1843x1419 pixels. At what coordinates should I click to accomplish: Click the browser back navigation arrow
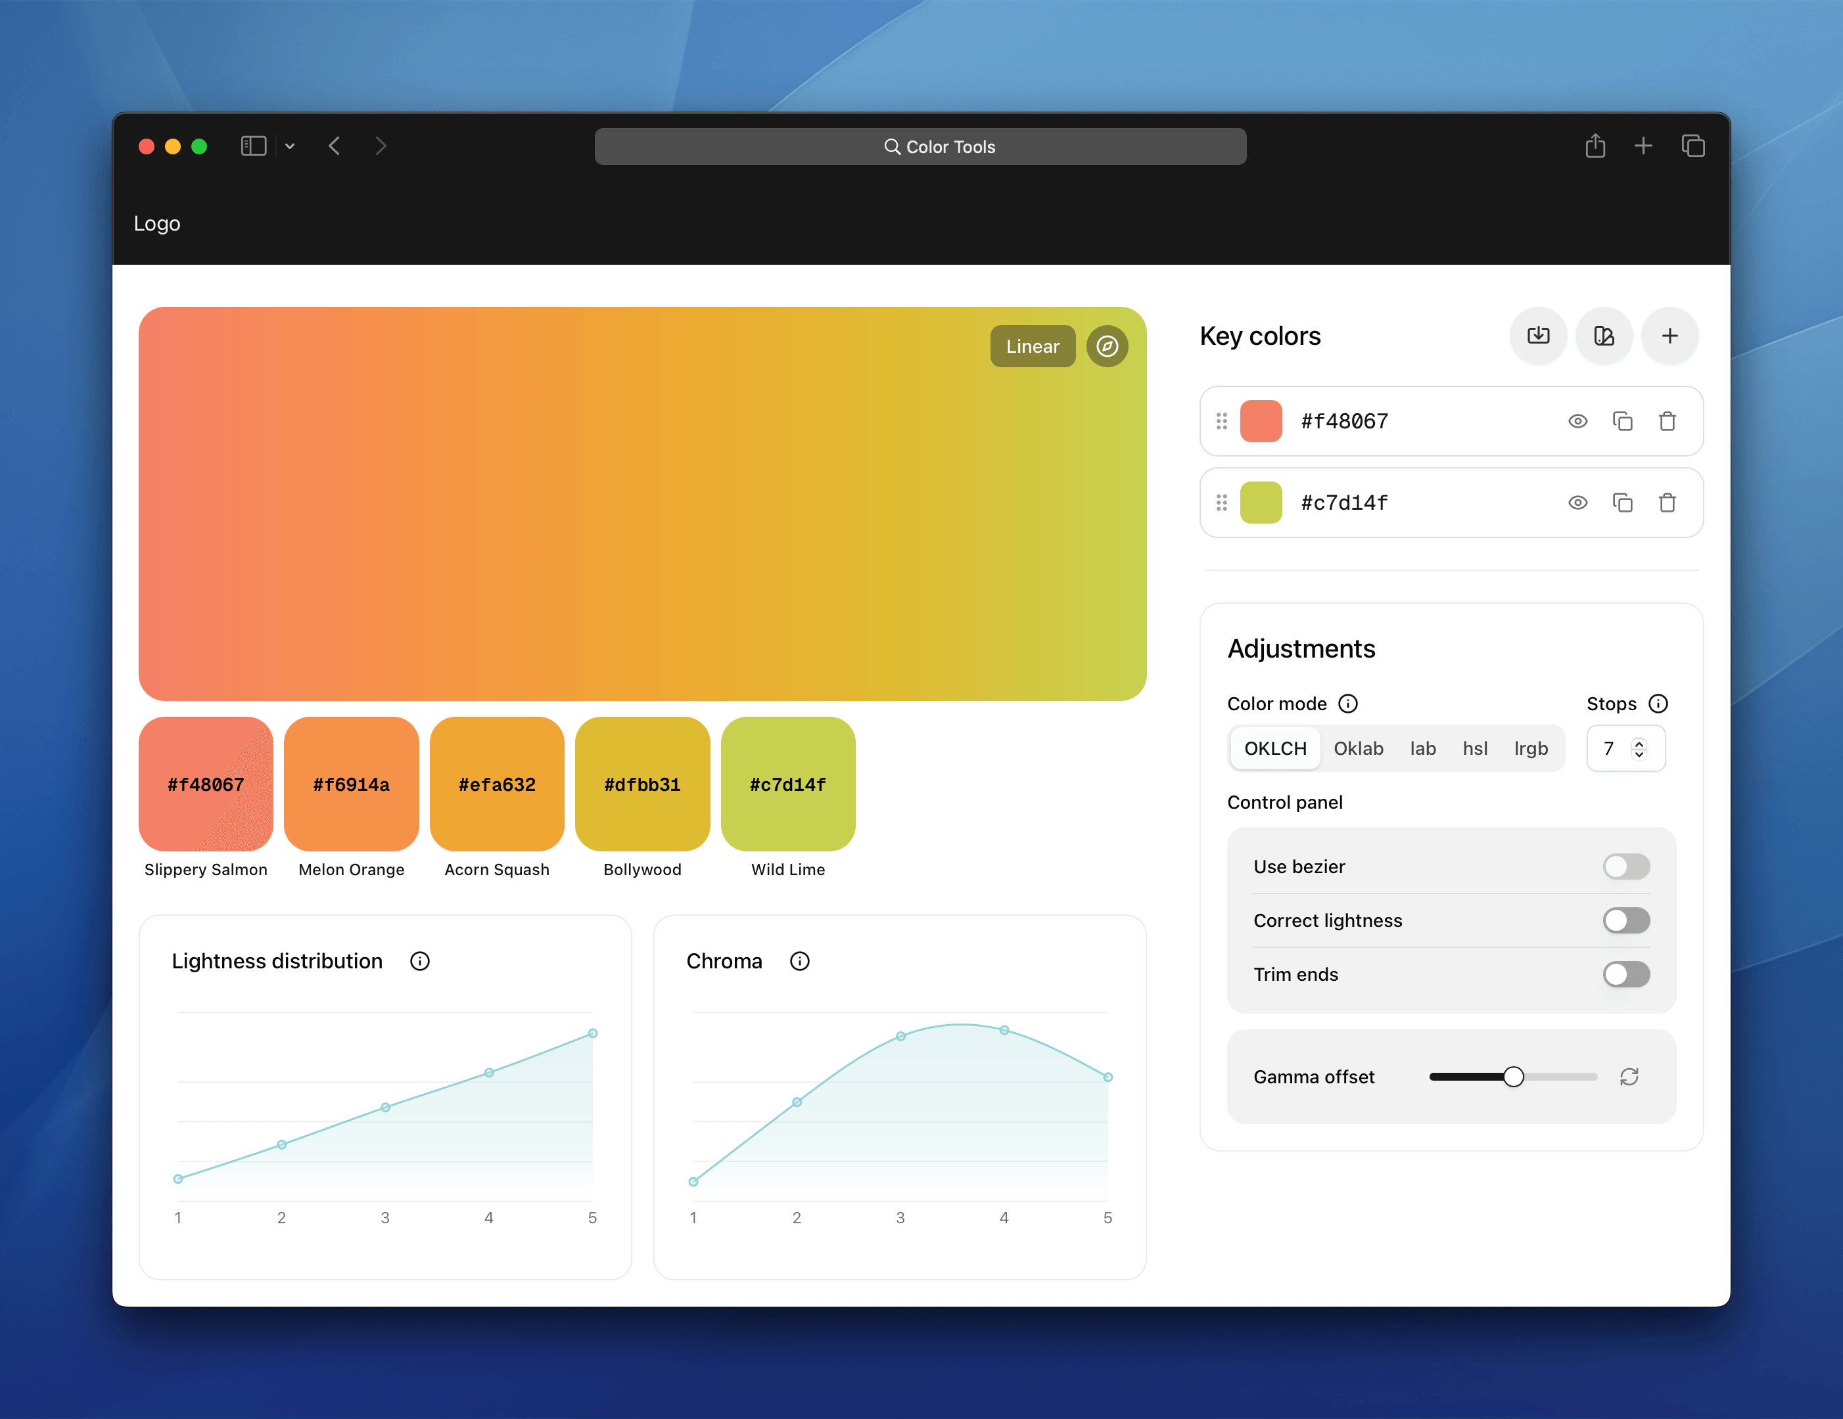[x=335, y=146]
